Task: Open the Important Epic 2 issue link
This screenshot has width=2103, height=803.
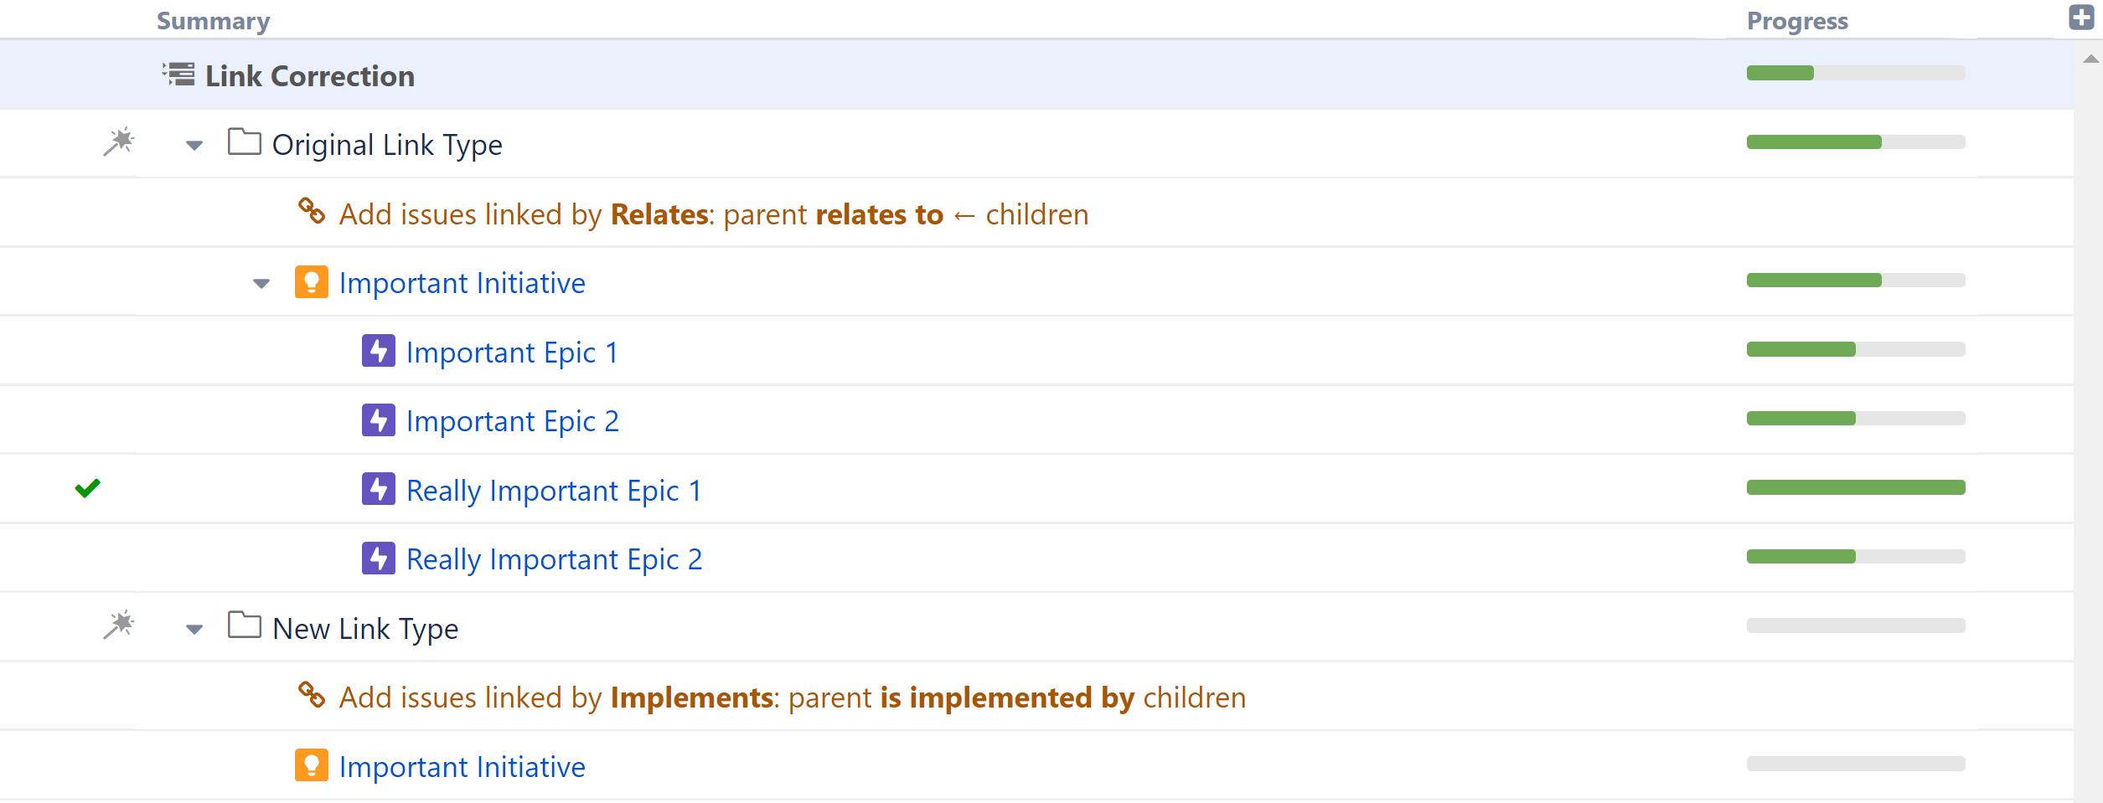Action: click(x=512, y=421)
